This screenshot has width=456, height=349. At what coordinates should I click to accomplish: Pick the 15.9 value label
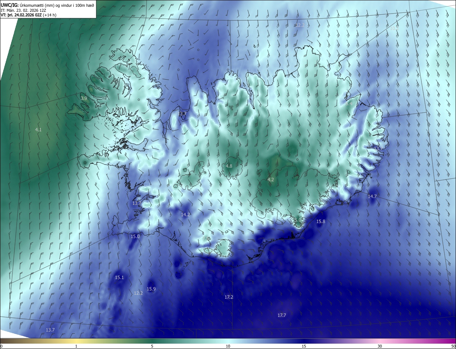click(151, 289)
